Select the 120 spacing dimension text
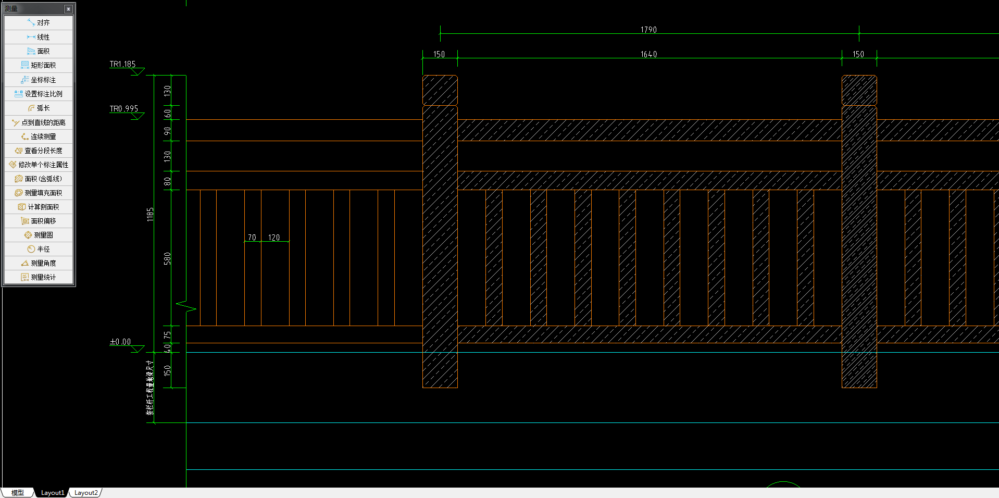 click(x=274, y=238)
